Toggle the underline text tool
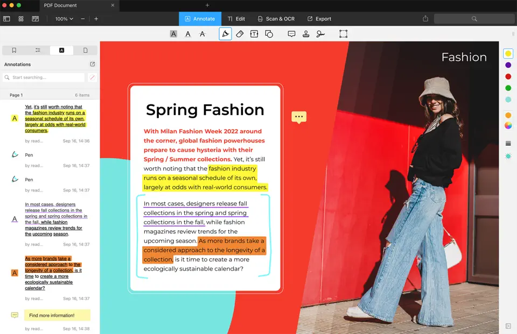517x334 pixels. (188, 34)
